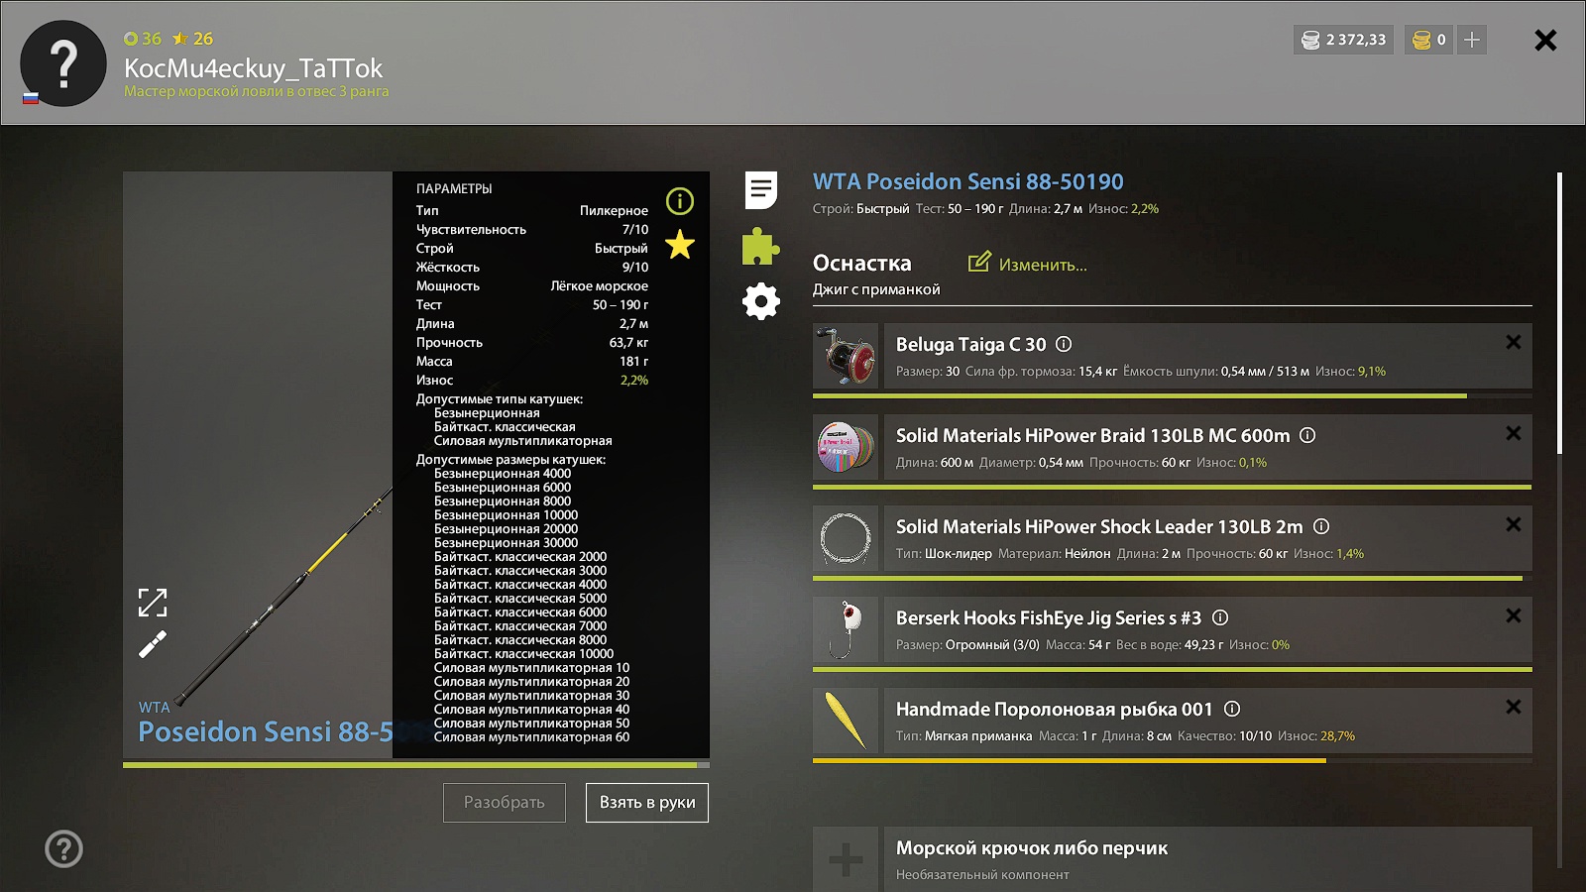
Task: Click the Чувствительность 7/10 parameter row
Action: click(x=532, y=229)
